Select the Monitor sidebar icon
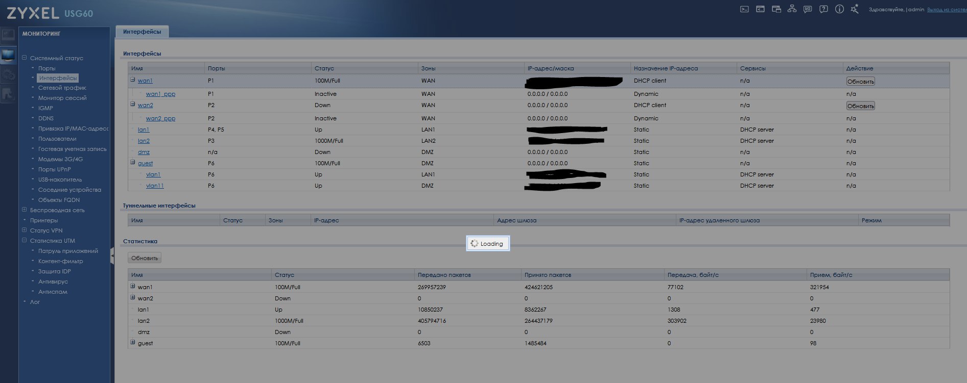The height and width of the screenshot is (383, 967). (8, 56)
